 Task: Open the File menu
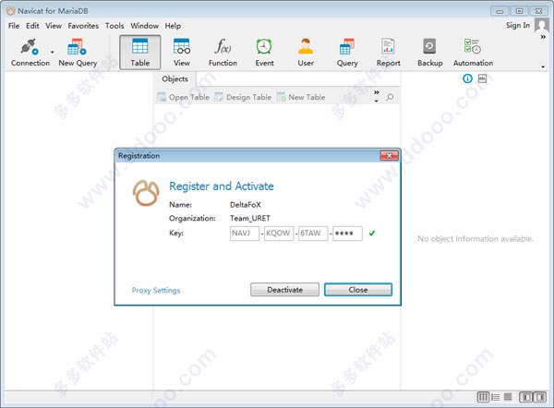tap(14, 26)
